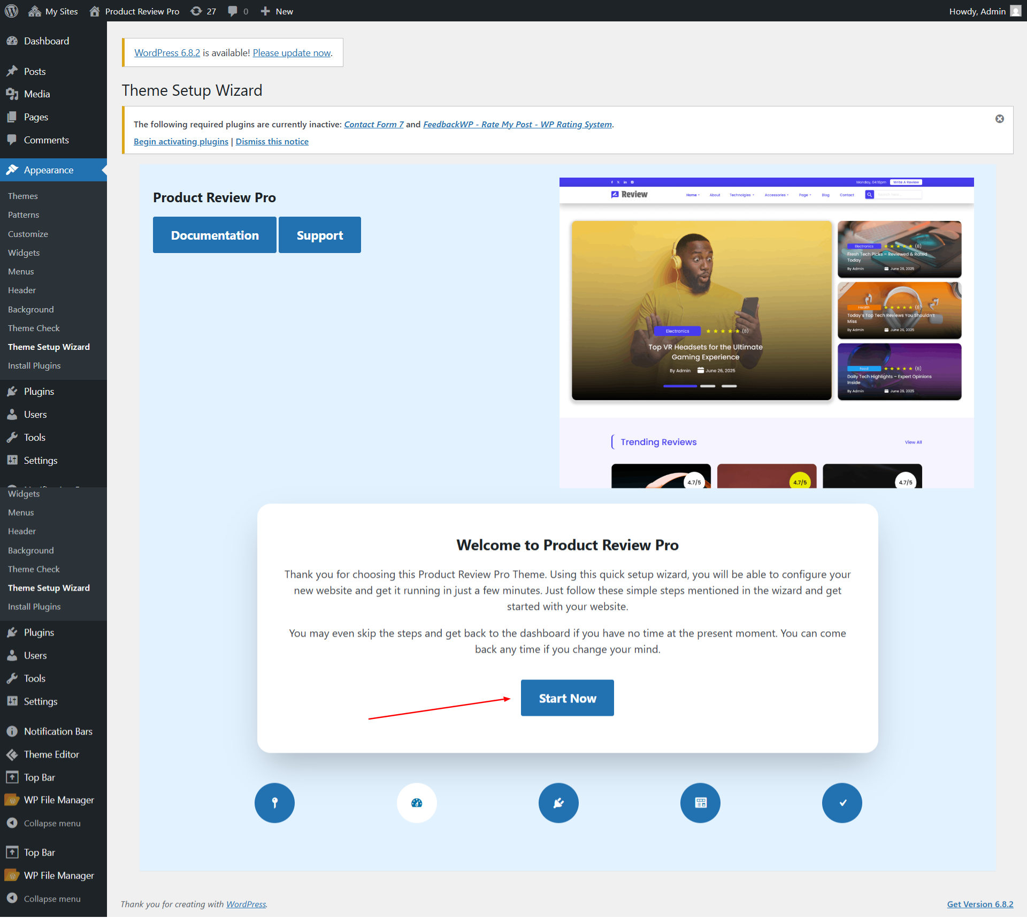Select the Product Review Pro panel title
The height and width of the screenshot is (918, 1027).
[x=214, y=197]
